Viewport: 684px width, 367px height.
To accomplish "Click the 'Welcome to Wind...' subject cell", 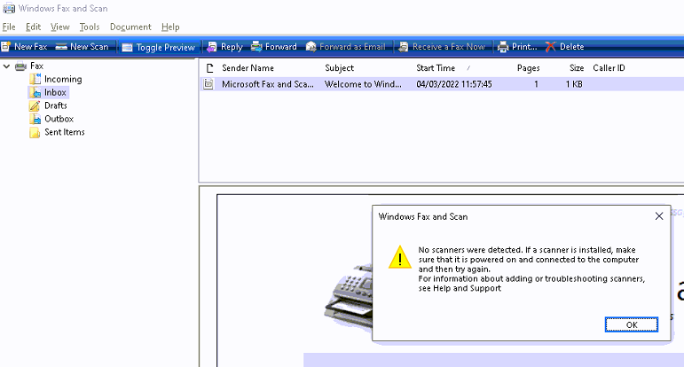I will [x=363, y=84].
